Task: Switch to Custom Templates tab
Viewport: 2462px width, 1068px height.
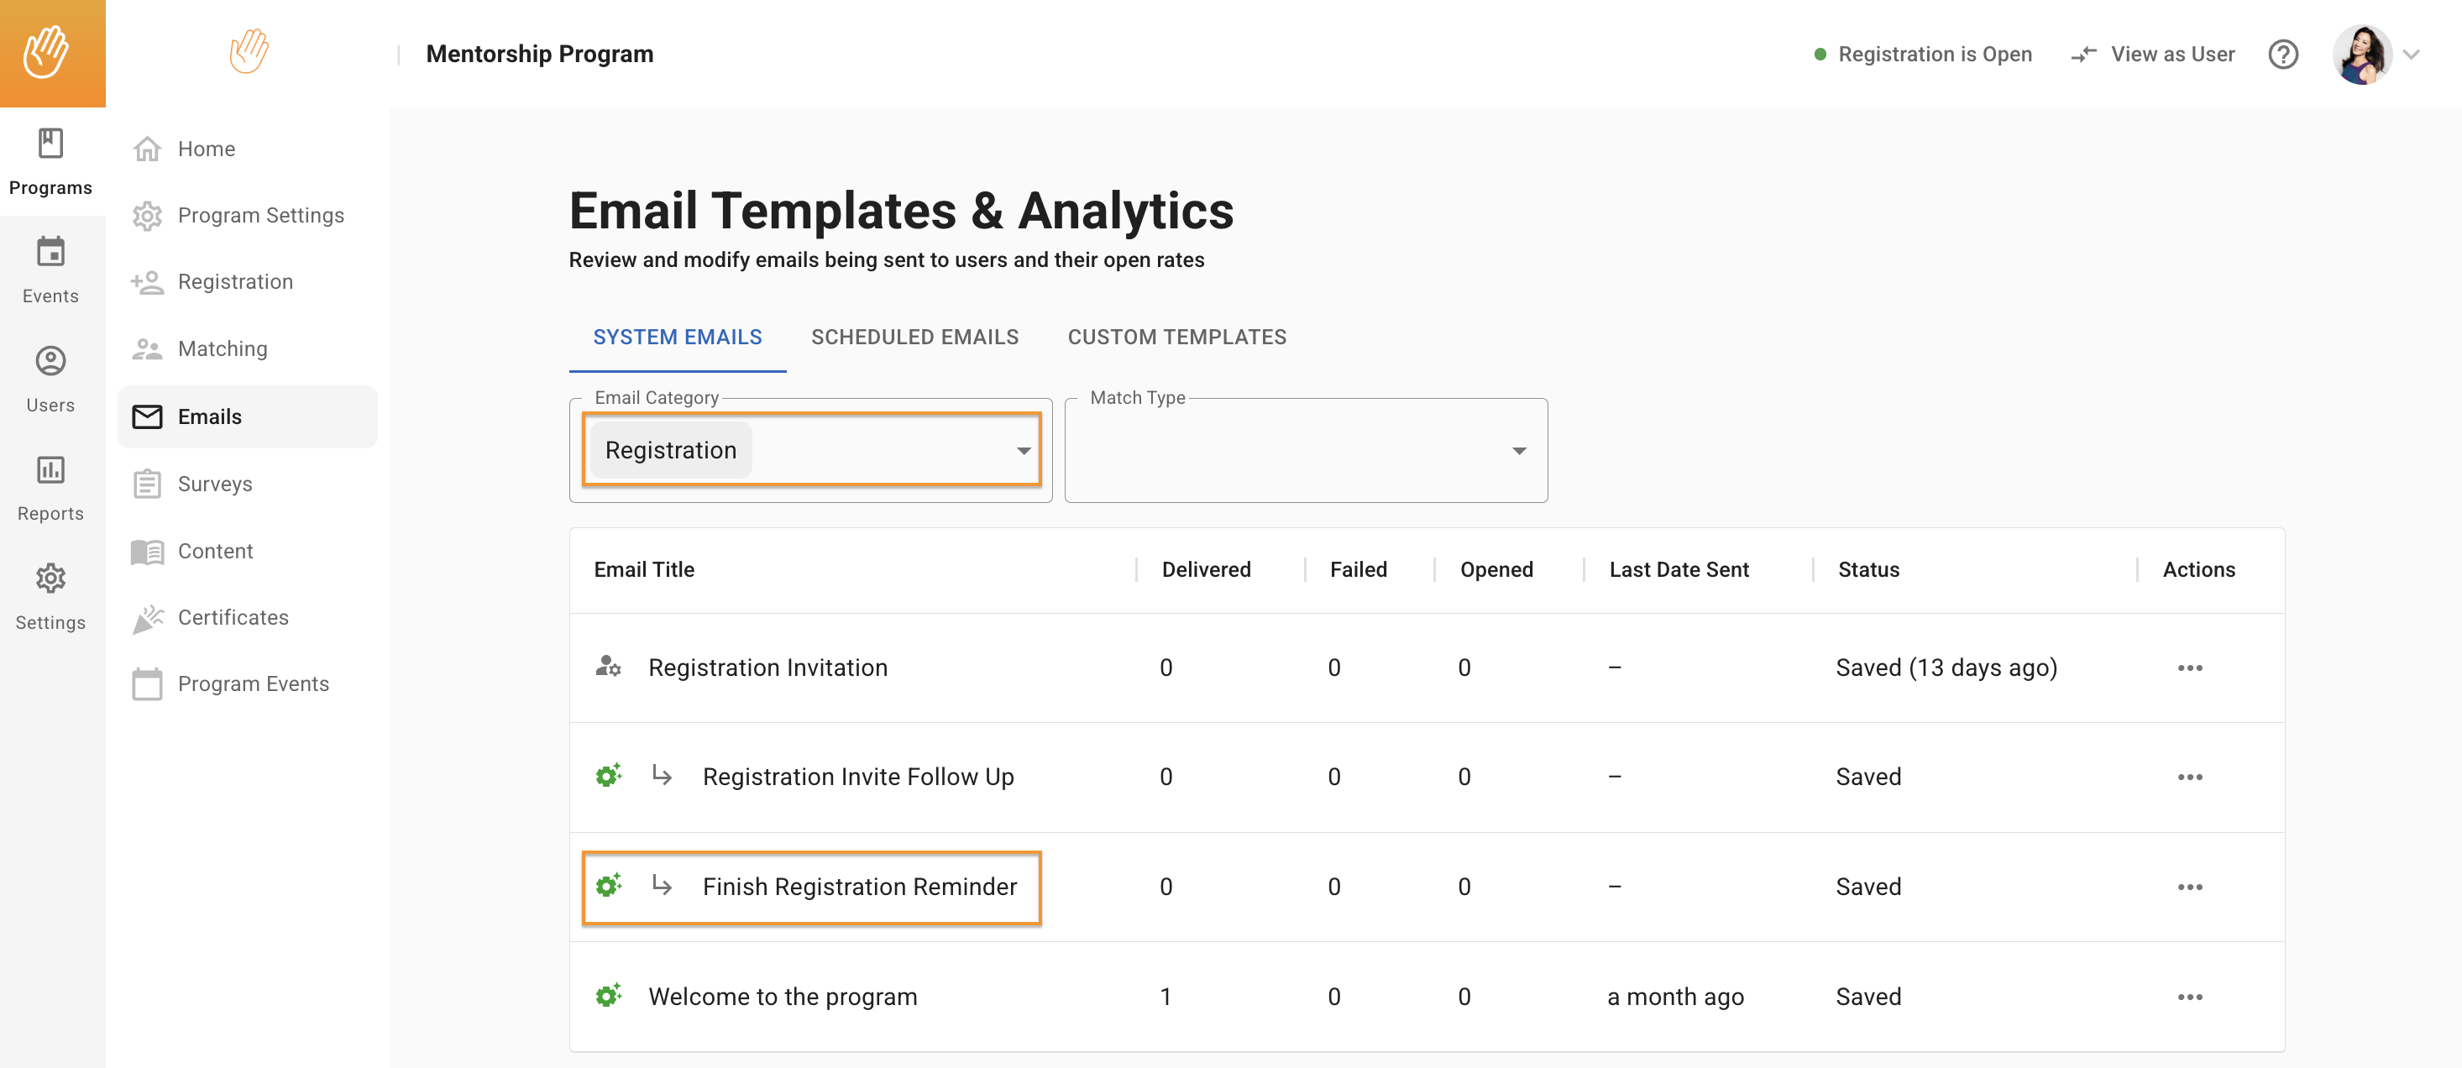Action: pos(1176,338)
